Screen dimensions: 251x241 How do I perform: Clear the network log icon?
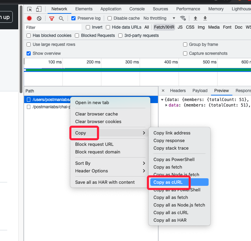tap(39, 18)
